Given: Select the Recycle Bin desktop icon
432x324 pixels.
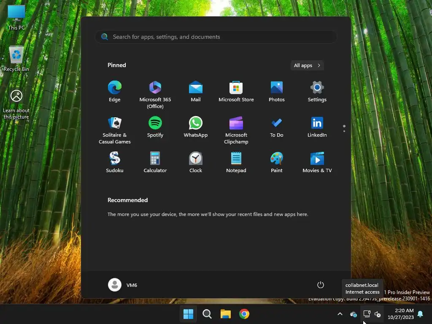Looking at the screenshot, I should (x=16, y=59).
